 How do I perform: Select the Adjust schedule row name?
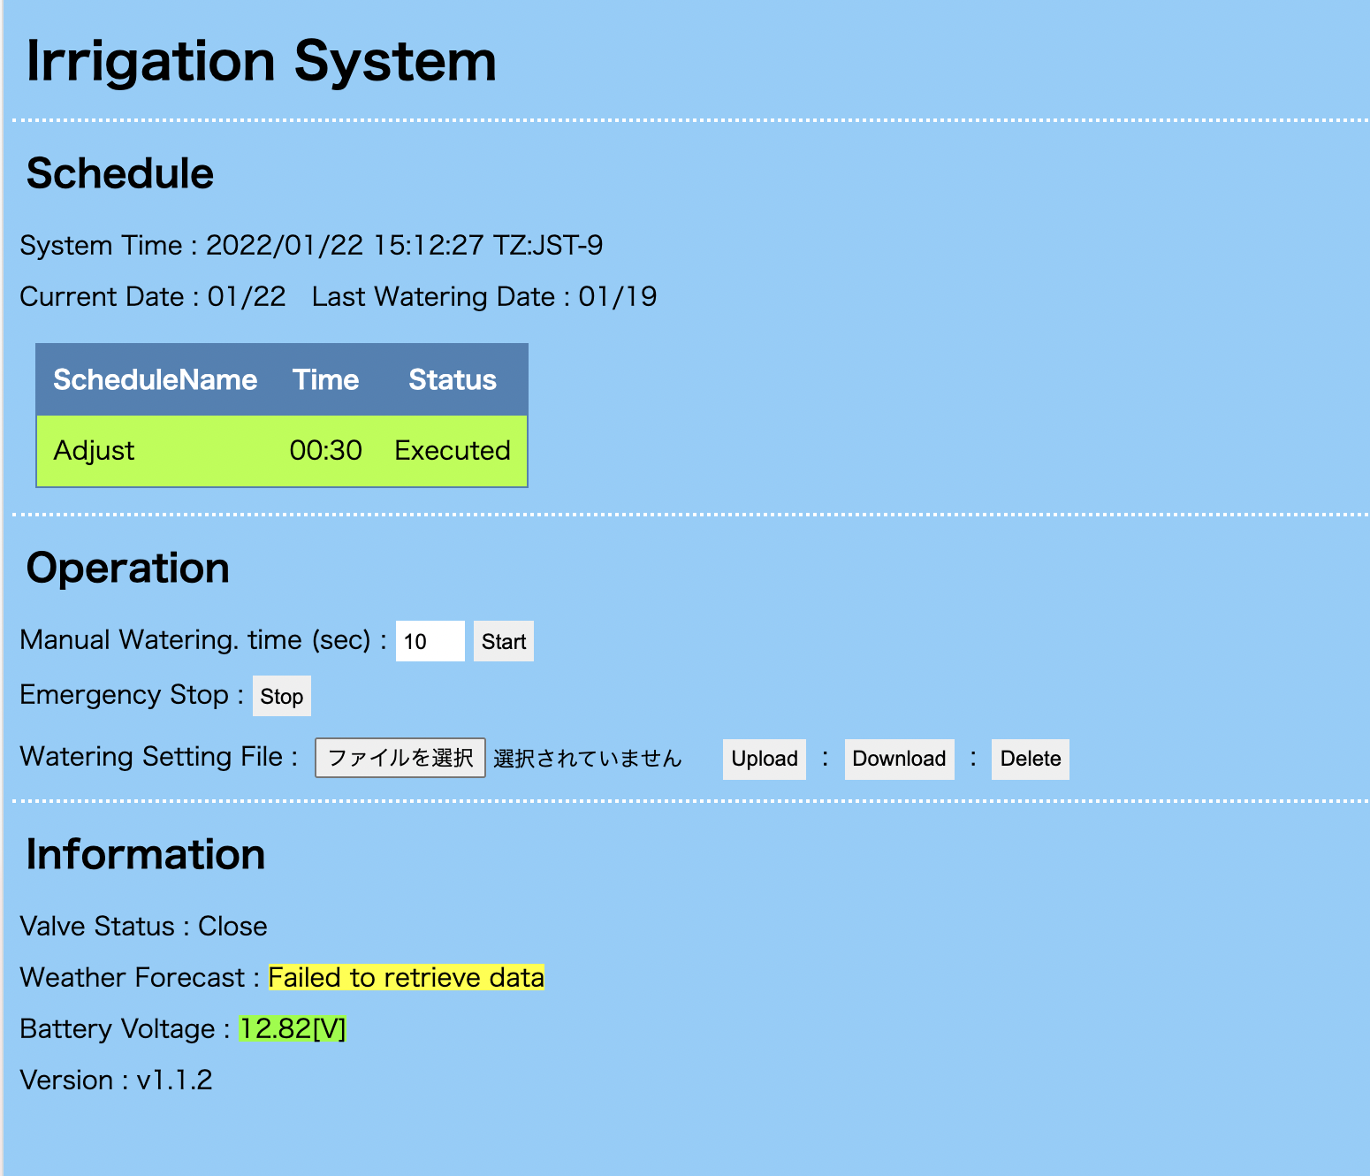click(95, 451)
